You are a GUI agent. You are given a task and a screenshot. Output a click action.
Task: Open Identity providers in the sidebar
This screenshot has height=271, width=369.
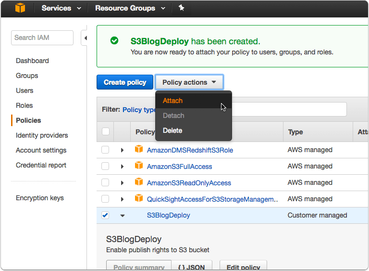[x=42, y=135]
